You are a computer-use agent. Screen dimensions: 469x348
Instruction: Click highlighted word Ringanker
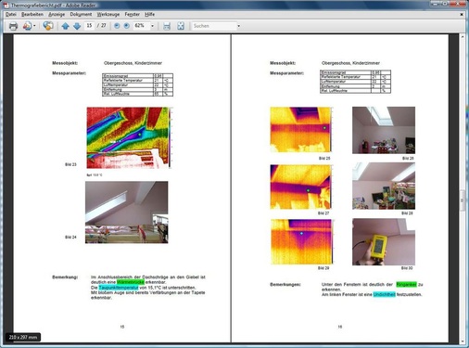point(406,284)
